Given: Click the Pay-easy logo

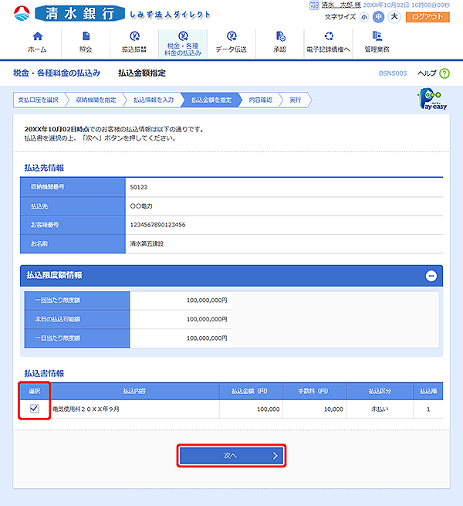Looking at the screenshot, I should 428,100.
